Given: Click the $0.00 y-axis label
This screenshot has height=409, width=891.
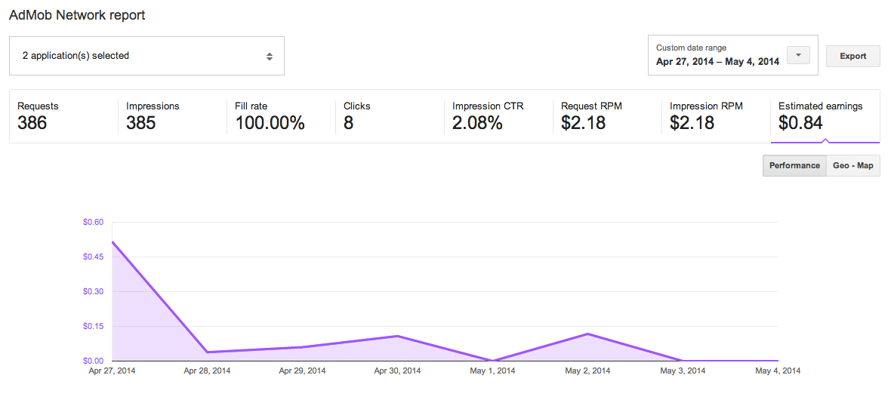Looking at the screenshot, I should click(x=94, y=361).
